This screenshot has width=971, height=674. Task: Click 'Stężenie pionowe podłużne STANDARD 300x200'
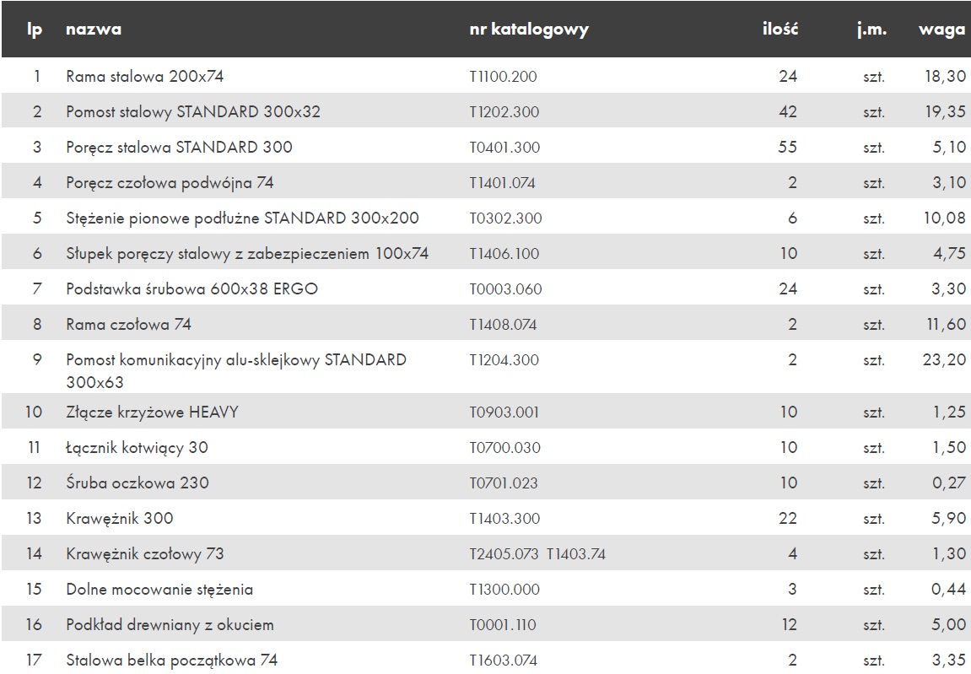click(x=242, y=218)
